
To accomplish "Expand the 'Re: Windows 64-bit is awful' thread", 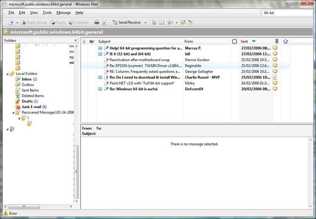I will click(x=100, y=89).
